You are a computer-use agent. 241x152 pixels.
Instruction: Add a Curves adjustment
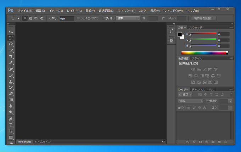[x=204, y=69]
